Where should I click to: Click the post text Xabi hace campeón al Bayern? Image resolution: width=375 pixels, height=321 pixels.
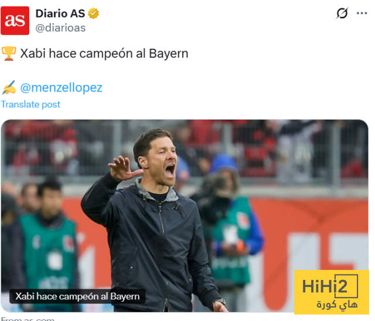pos(104,53)
